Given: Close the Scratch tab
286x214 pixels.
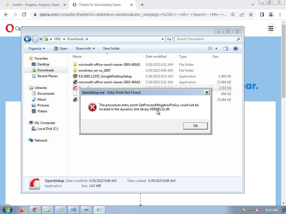Looking at the screenshot, I should pos(65,5).
